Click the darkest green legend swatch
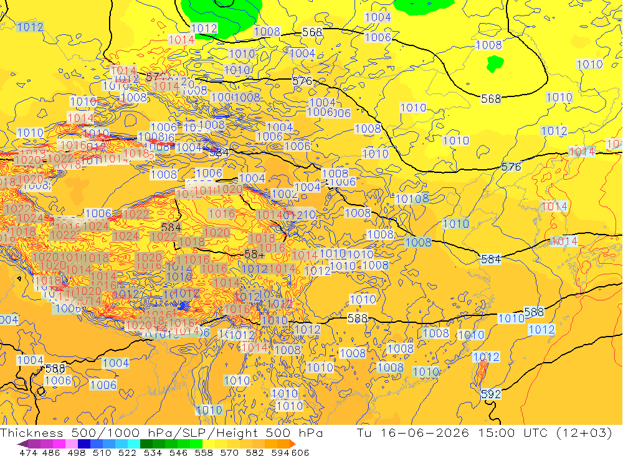The image size is (623, 456). coord(146,444)
